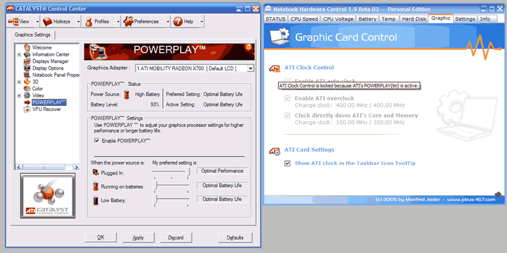Switch to the Settings tab

465,19
